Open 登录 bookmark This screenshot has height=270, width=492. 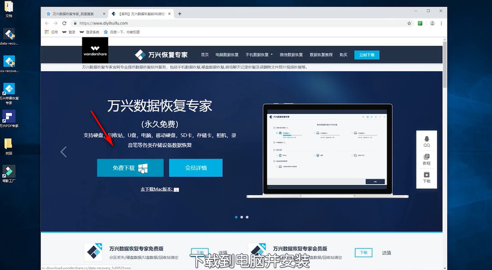point(69,32)
